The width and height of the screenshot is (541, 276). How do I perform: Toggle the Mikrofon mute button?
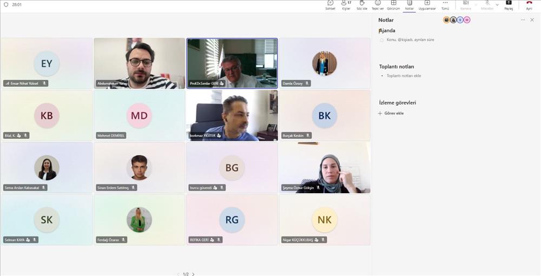coord(487,5)
